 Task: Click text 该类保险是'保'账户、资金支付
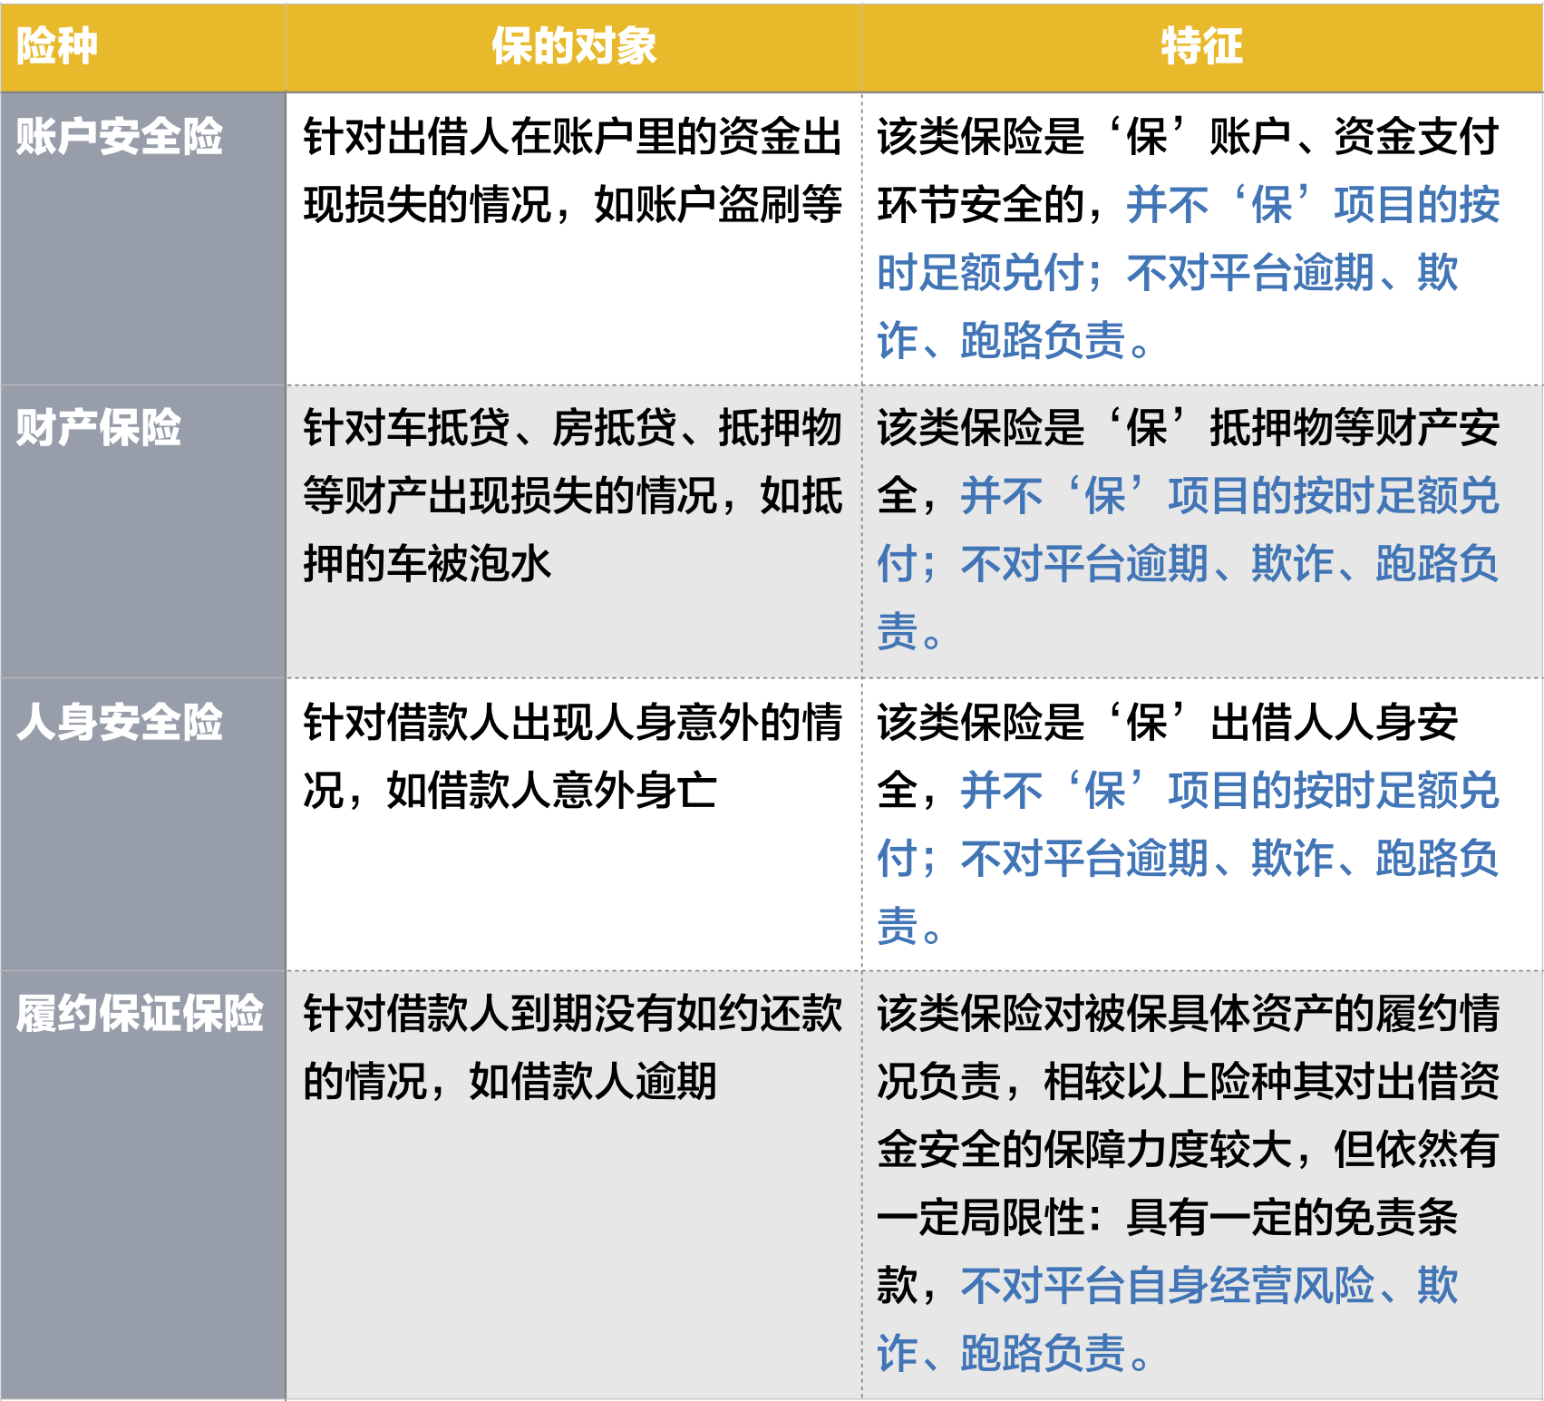tap(1188, 137)
